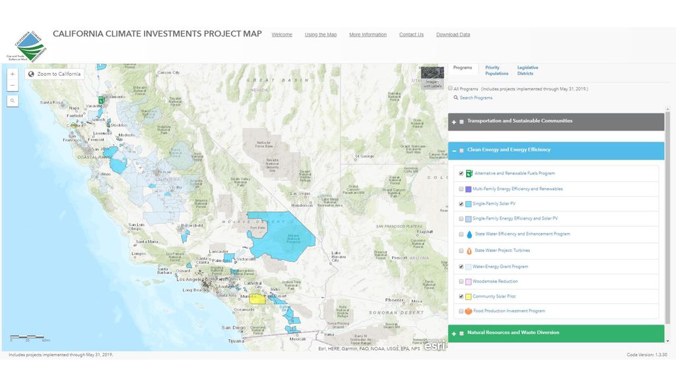
Task: Check the Food Production Investment Program checkbox
Action: [x=461, y=311]
